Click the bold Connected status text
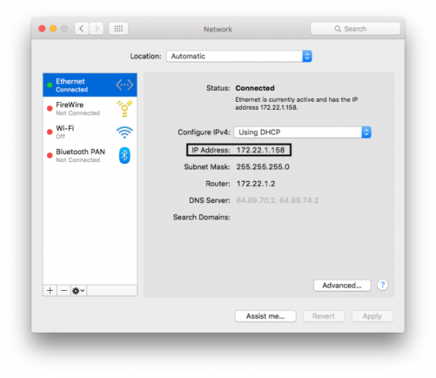The width and height of the screenshot is (436, 378). [255, 88]
